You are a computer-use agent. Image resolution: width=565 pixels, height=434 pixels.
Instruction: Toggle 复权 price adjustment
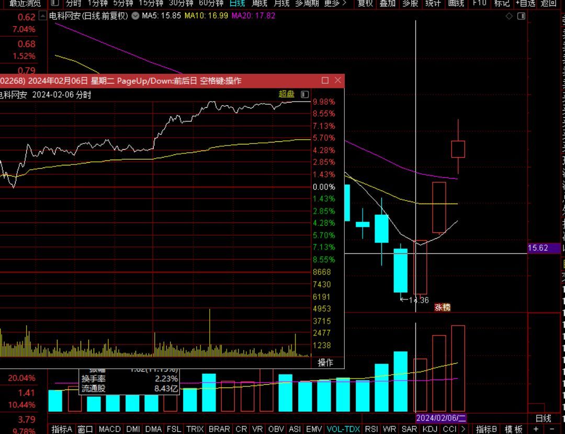click(365, 3)
